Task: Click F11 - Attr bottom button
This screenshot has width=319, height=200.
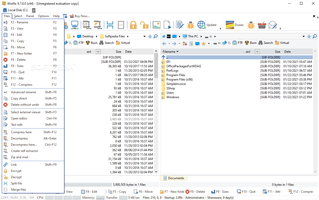Action: [272, 192]
